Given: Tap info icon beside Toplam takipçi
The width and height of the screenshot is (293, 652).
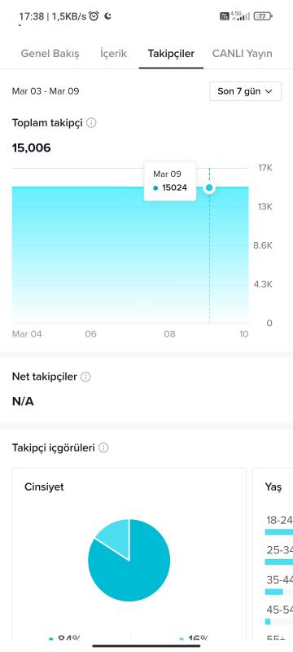Looking at the screenshot, I should pyautogui.click(x=91, y=123).
